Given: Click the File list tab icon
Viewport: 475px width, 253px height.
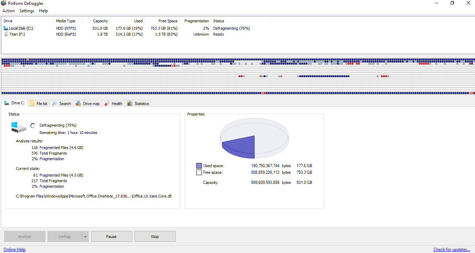Looking at the screenshot, I should (32, 104).
